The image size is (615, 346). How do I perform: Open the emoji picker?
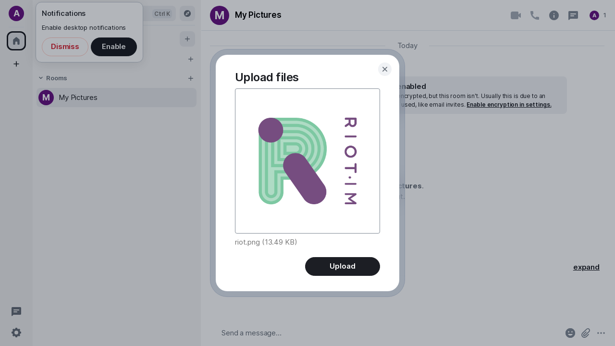tap(570, 333)
